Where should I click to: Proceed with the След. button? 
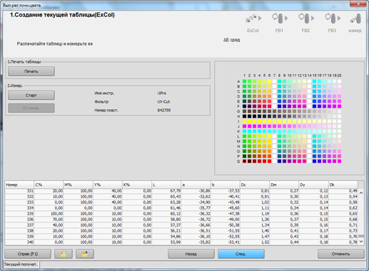click(241, 254)
